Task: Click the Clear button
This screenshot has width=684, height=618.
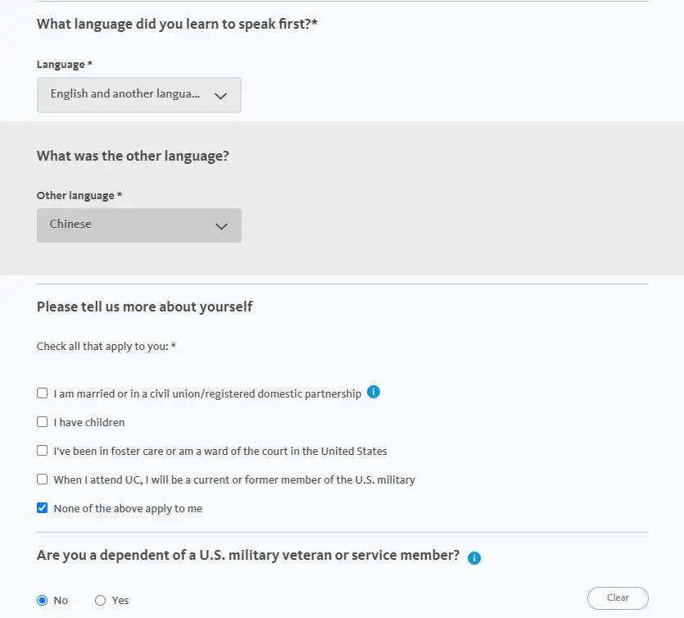Action: pyautogui.click(x=618, y=598)
